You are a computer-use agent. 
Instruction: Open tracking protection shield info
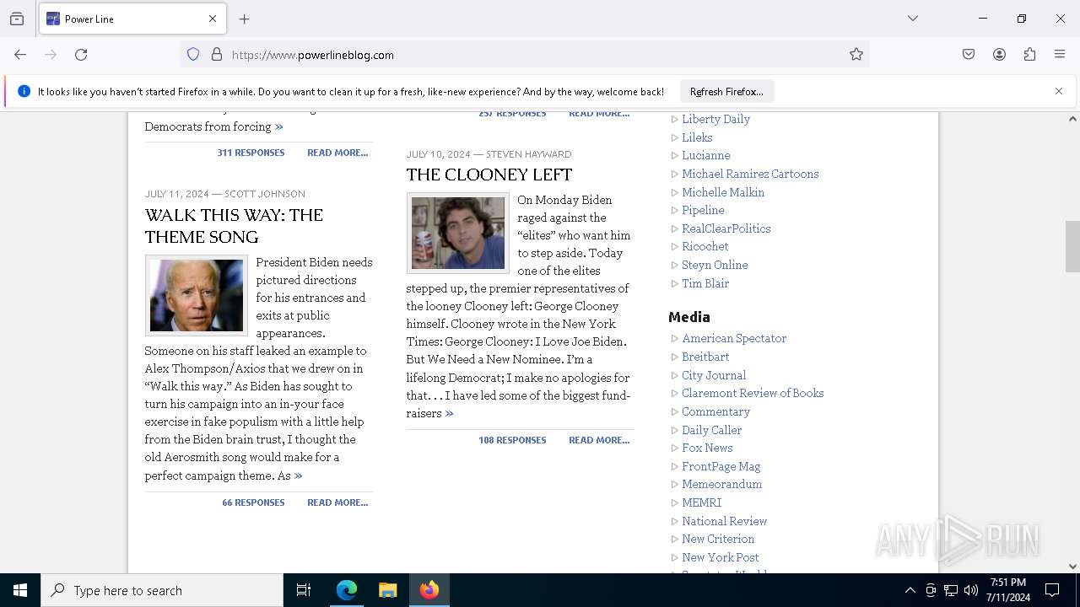pyautogui.click(x=193, y=55)
